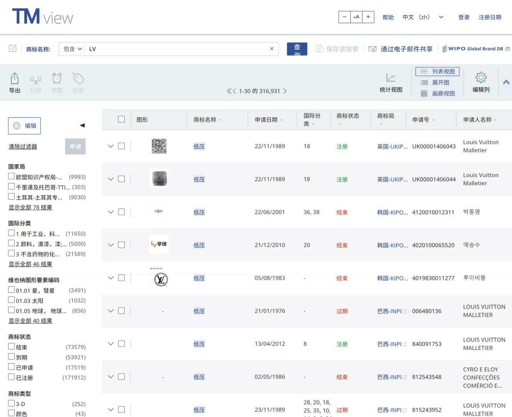Check class 1 用于工业 filter
Viewport: 512px width, 417px height.
pos(12,233)
